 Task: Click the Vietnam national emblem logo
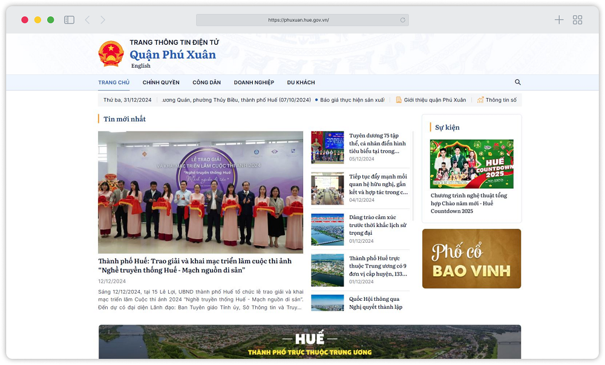pyautogui.click(x=111, y=54)
